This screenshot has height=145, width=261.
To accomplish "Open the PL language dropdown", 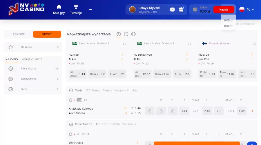I will (246, 10).
